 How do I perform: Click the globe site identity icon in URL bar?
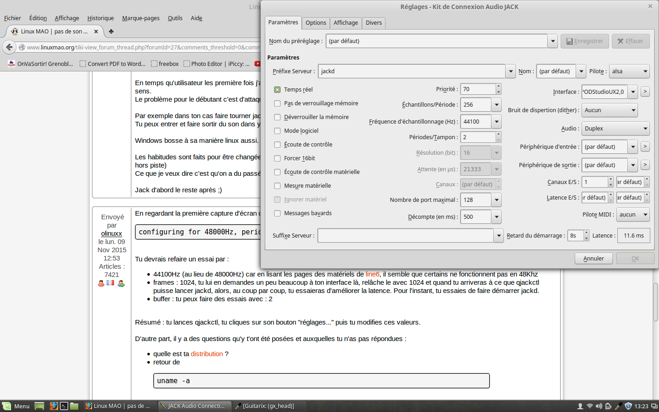point(22,47)
